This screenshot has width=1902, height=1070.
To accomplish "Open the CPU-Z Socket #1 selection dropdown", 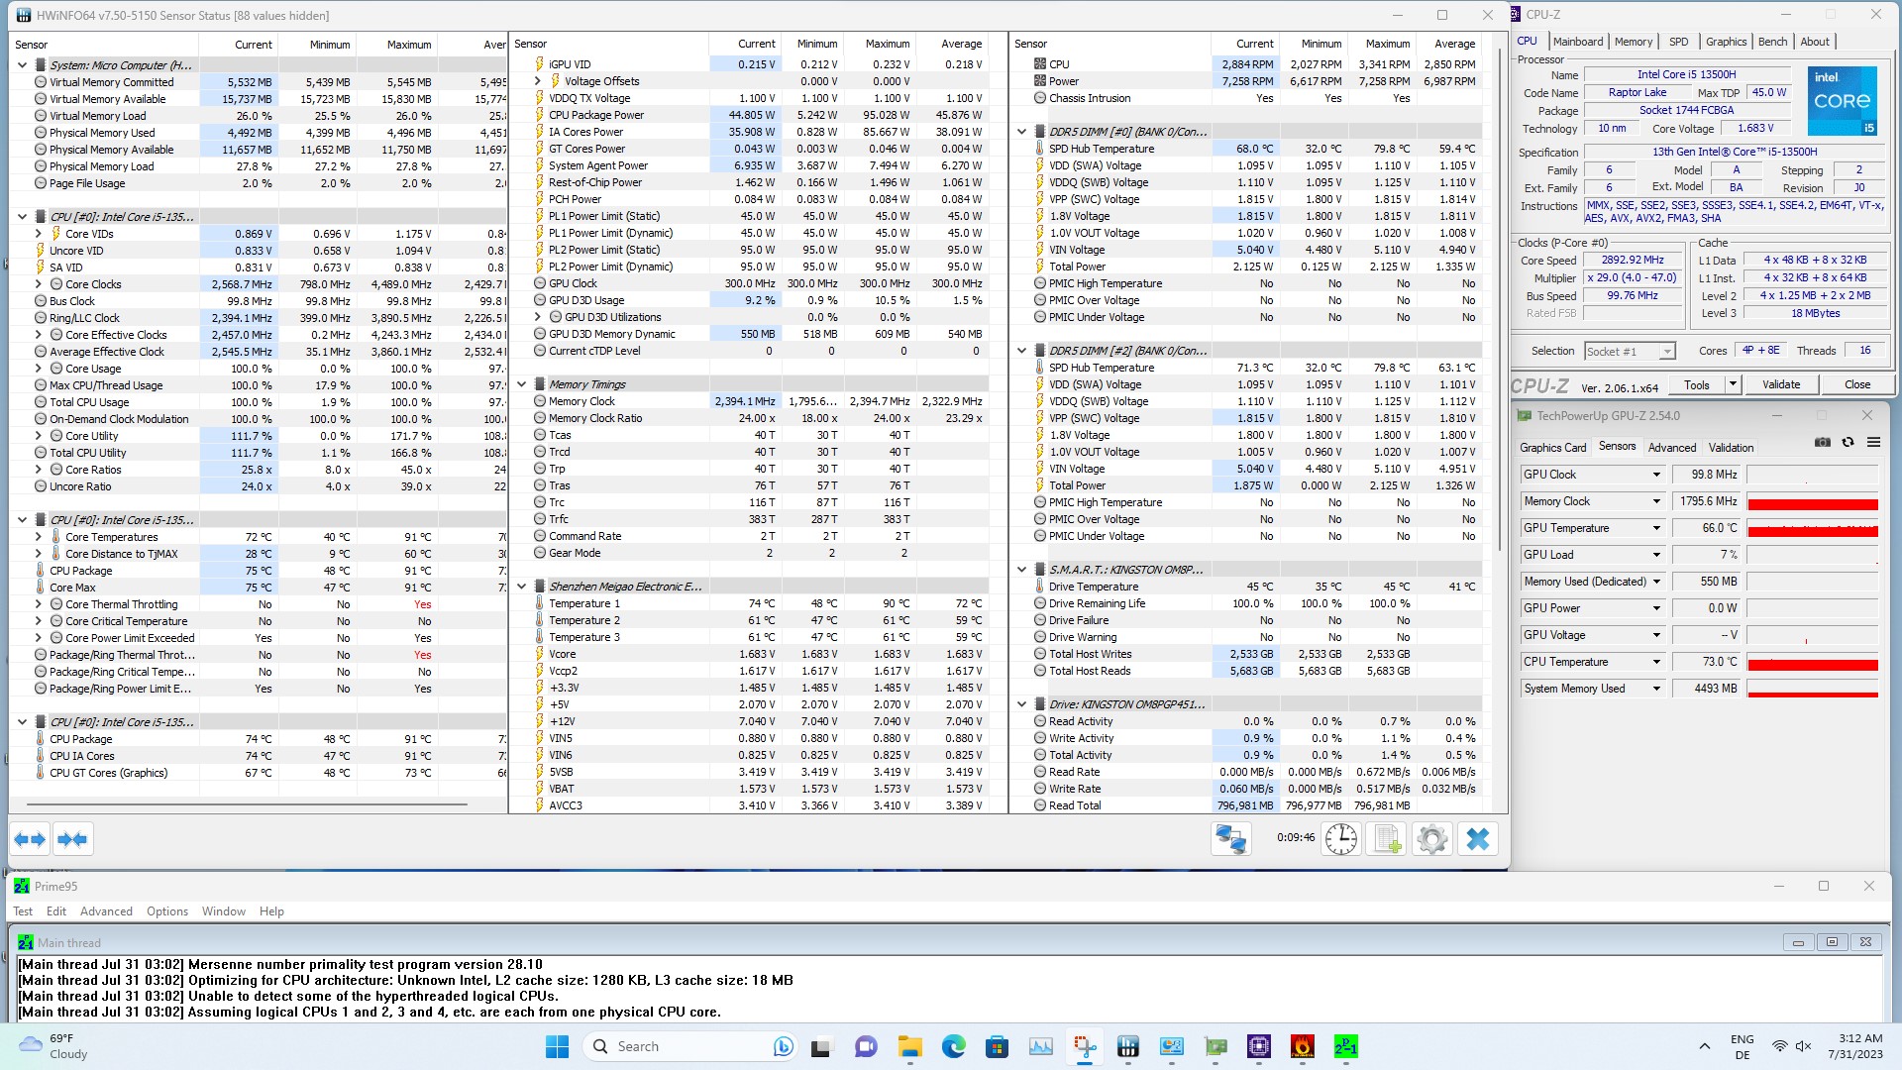I will 1667,352.
